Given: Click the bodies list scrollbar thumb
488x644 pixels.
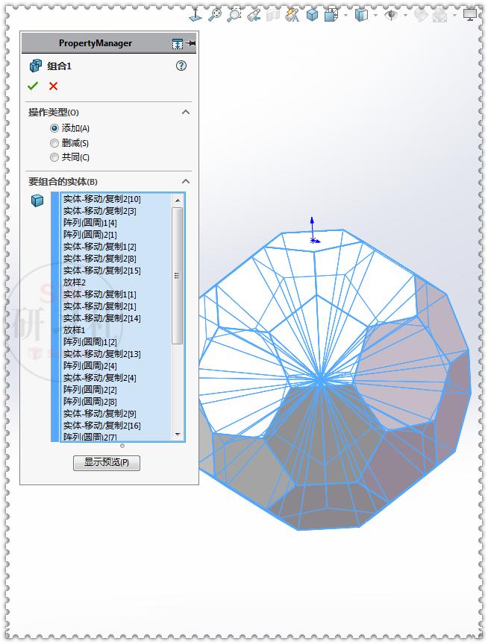Looking at the screenshot, I should (x=177, y=276).
